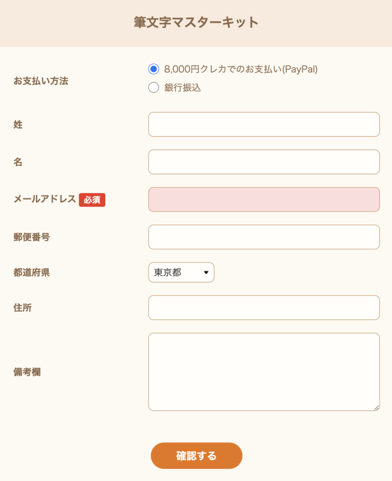Click the 住所 address input field
392x481 pixels.
(264, 308)
